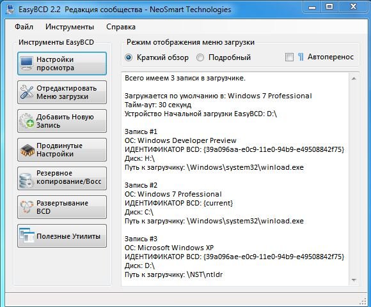Click the scroll up arrow of boot list
This screenshot has height=307, width=371.
click(354, 79)
